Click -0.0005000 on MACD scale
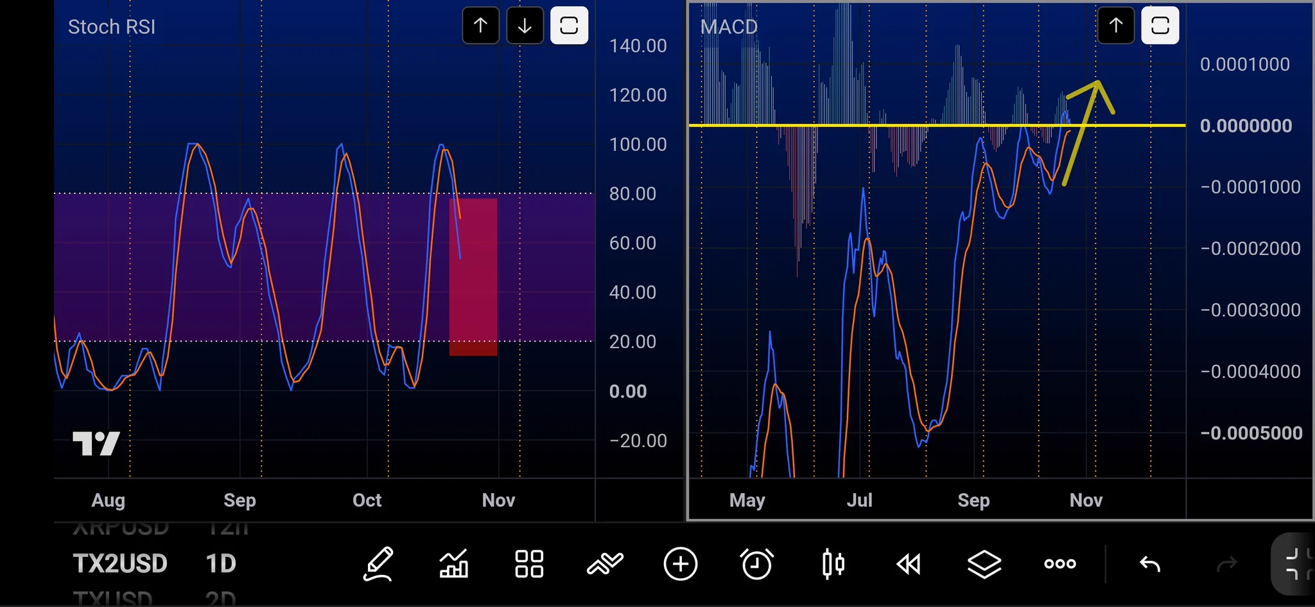1315x607 pixels. [1251, 433]
